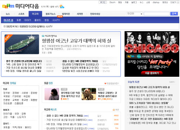Open '5천만원 빚진 사회초년생' hot issue link
This screenshot has width=180, height=130.
(81, 71)
